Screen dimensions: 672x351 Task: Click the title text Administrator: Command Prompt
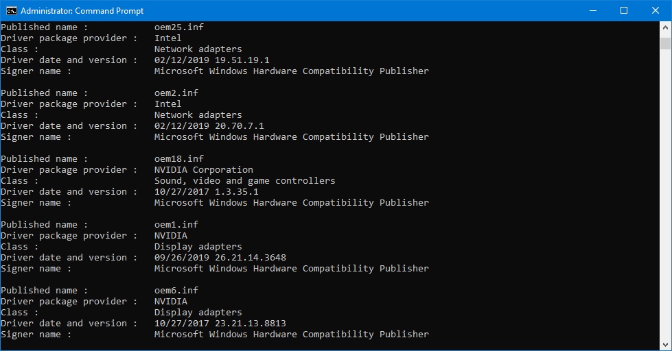(x=82, y=11)
